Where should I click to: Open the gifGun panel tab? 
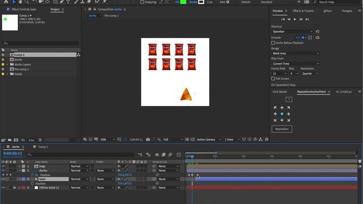(x=328, y=11)
